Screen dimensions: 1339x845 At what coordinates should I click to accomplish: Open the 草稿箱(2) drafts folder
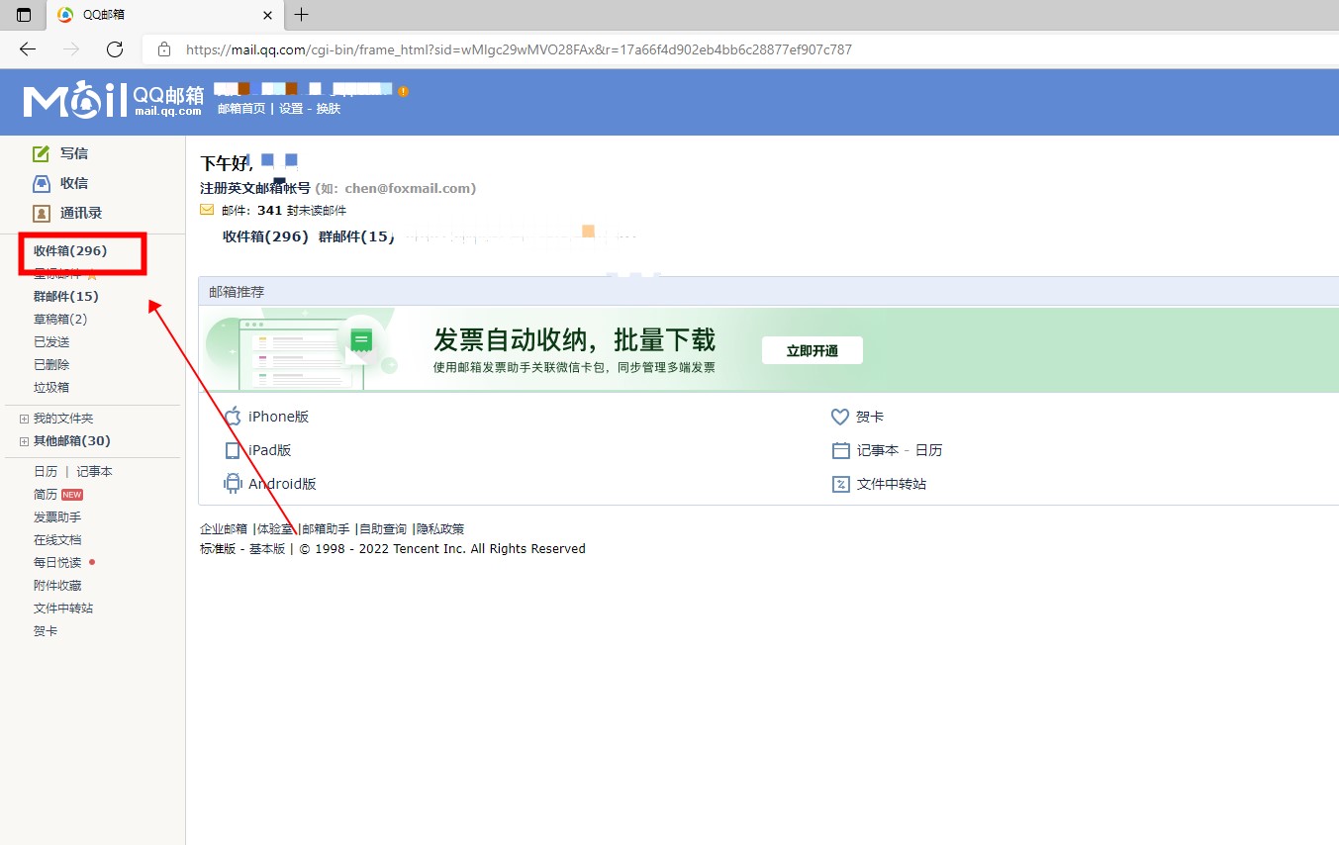pyautogui.click(x=60, y=319)
